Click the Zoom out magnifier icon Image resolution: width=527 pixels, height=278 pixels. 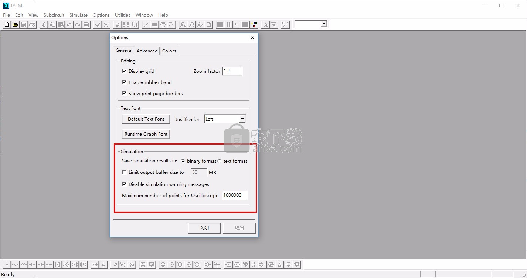[x=191, y=24]
